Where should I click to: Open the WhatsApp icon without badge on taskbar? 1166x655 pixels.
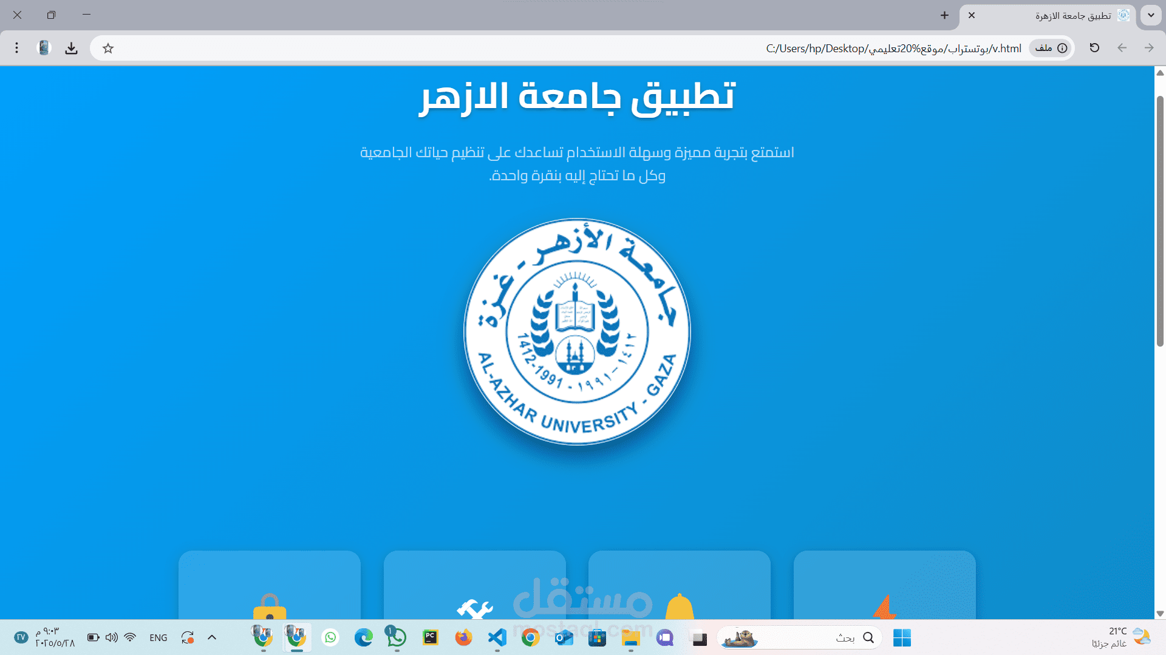pyautogui.click(x=330, y=638)
